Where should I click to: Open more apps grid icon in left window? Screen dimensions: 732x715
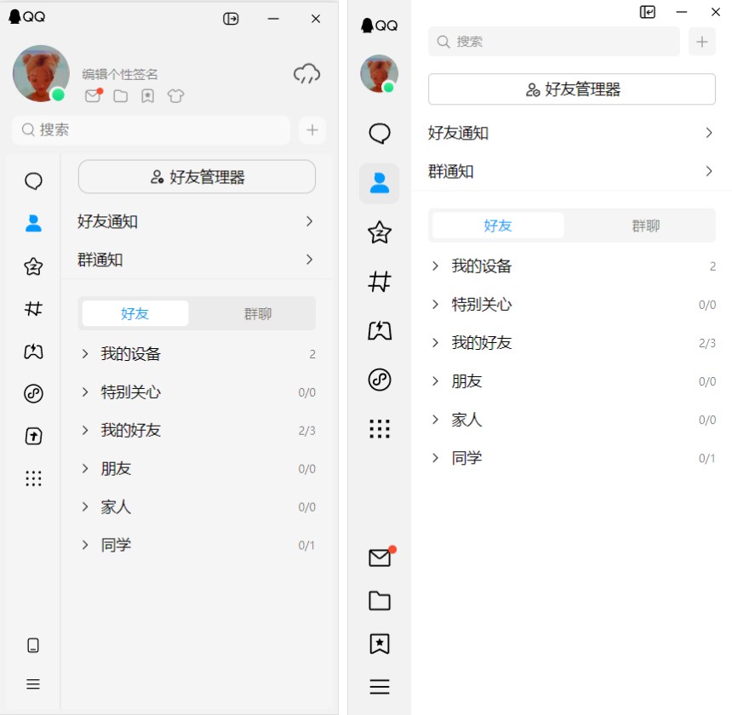pyautogui.click(x=33, y=478)
